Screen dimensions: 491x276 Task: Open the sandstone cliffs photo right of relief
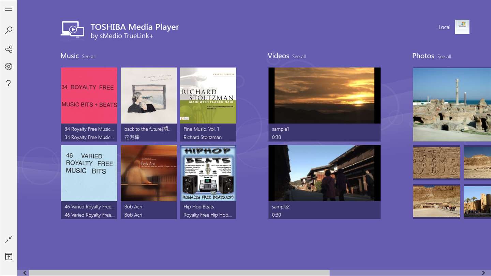pos(477,163)
